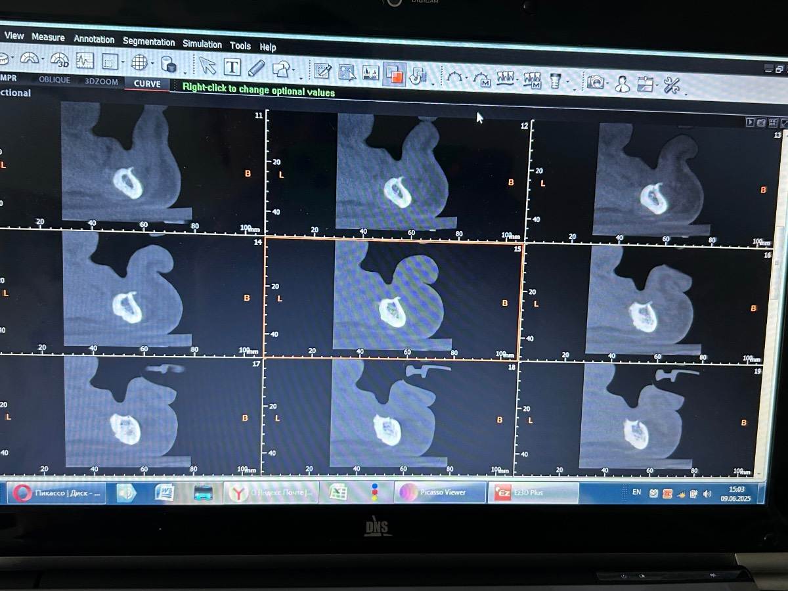Open the View menu

pyautogui.click(x=14, y=36)
